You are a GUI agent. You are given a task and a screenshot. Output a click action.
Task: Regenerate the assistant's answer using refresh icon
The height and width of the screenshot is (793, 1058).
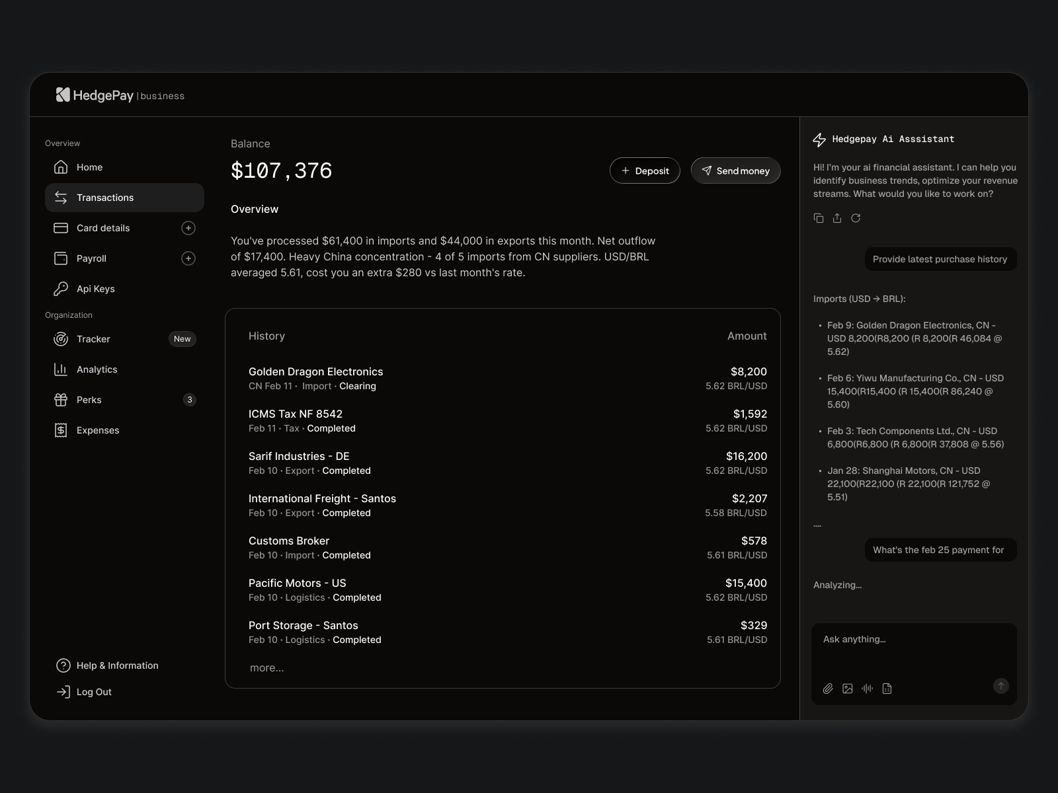pyautogui.click(x=856, y=218)
